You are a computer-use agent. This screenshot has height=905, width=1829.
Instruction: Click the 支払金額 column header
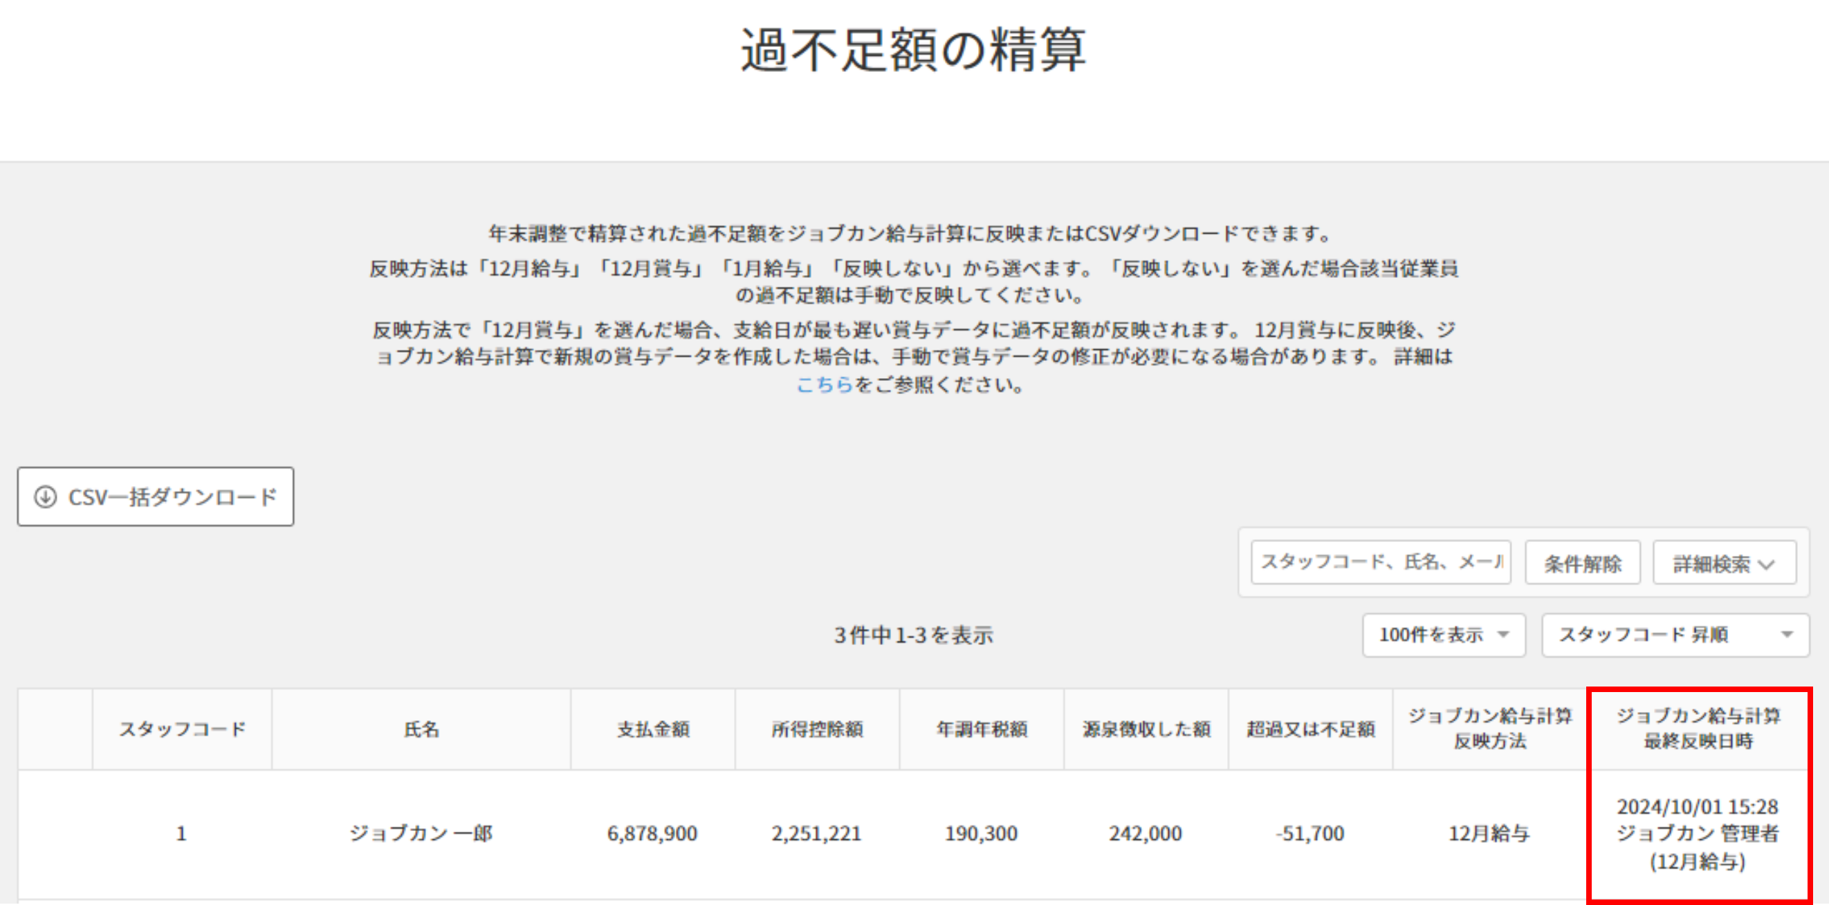tap(653, 729)
